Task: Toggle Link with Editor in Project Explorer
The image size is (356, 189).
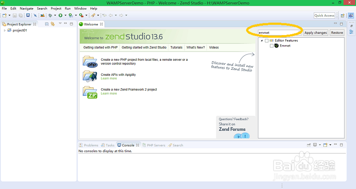Action: pos(53,24)
